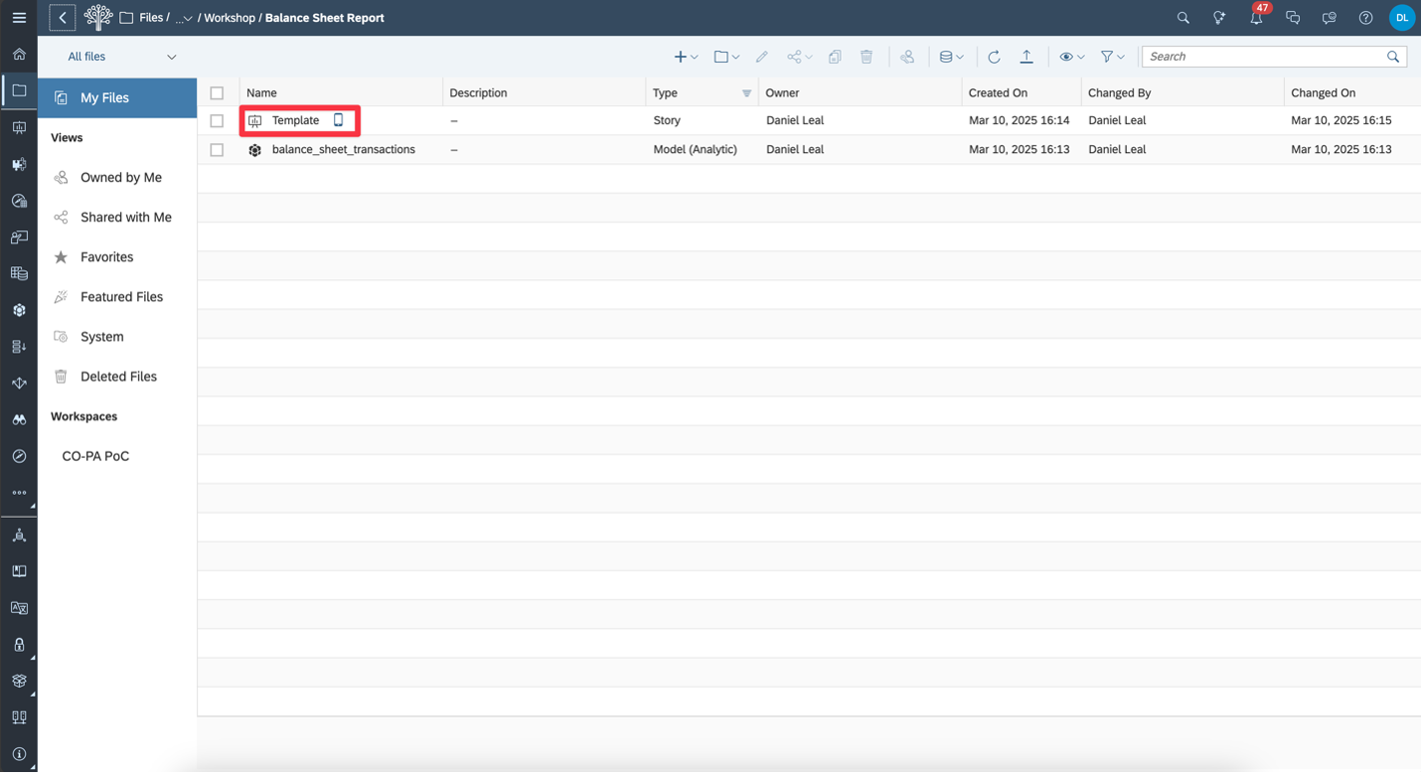Viewport: 1421px width, 777px height.
Task: Open the help question mark icon
Action: coord(1365,18)
